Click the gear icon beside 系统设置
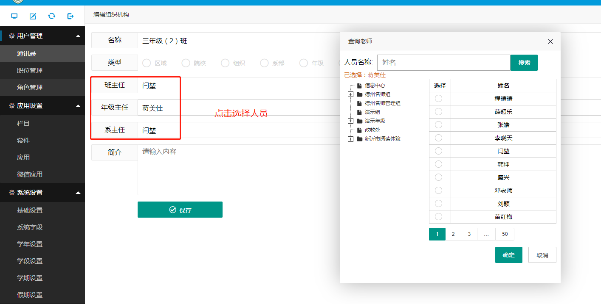The height and width of the screenshot is (304, 601). point(11,193)
